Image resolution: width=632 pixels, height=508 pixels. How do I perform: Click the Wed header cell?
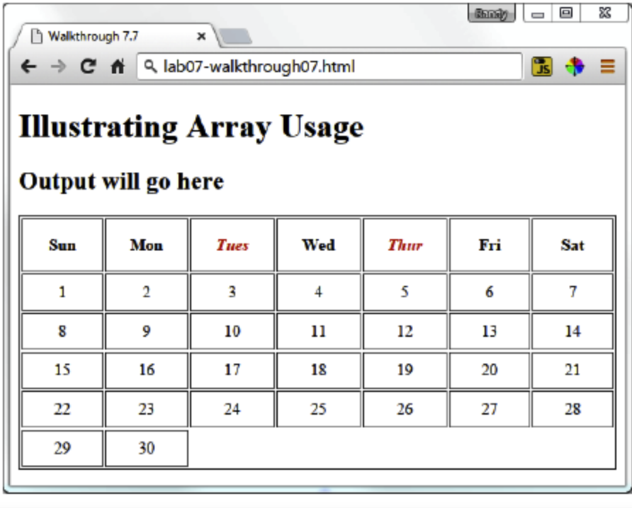click(318, 245)
